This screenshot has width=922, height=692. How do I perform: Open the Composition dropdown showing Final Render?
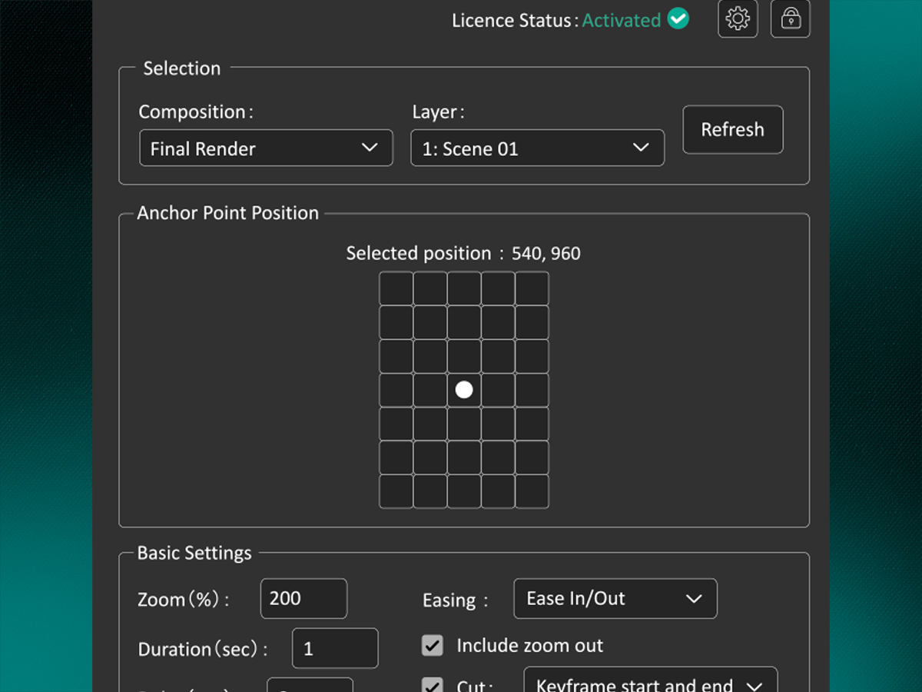[x=266, y=148]
